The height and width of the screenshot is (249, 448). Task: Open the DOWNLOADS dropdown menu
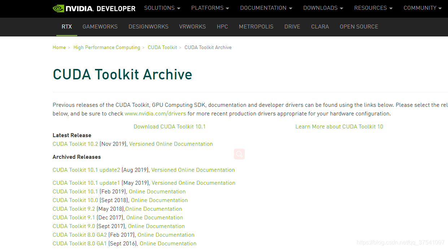[x=323, y=8]
